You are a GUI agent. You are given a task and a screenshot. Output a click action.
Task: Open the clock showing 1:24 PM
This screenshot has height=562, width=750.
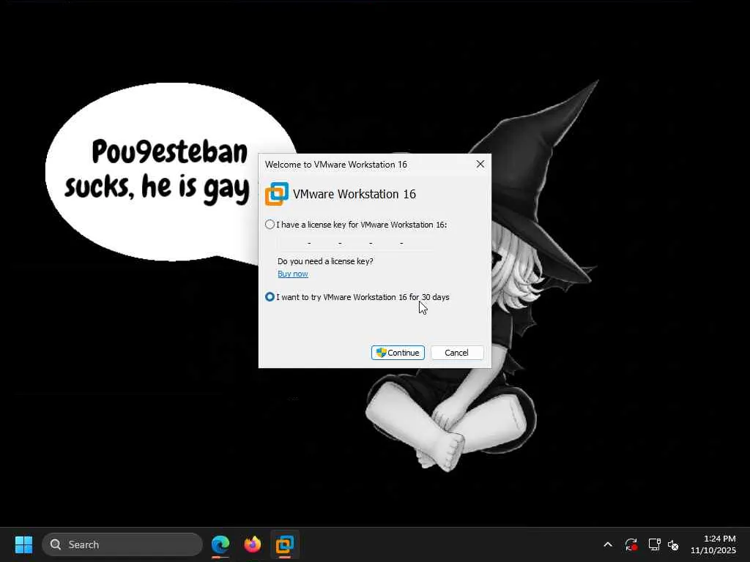(713, 544)
